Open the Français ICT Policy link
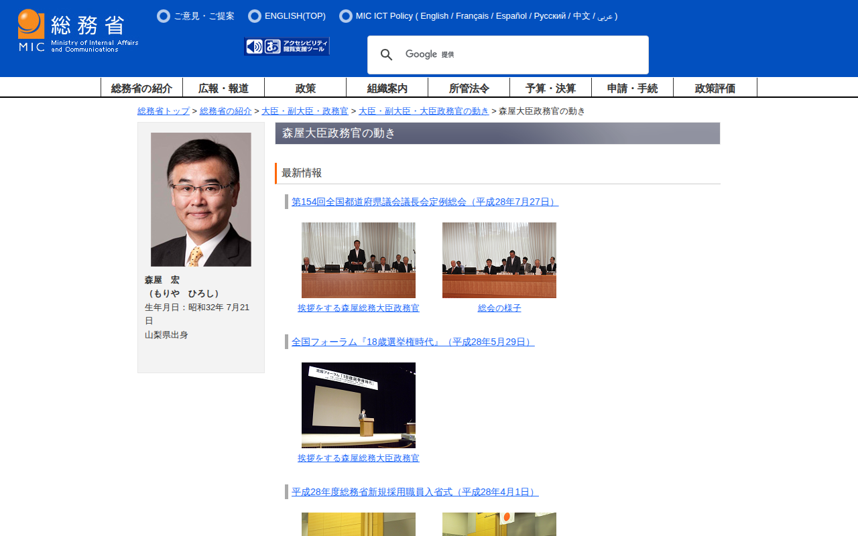Image resolution: width=858 pixels, height=536 pixels. click(x=472, y=16)
